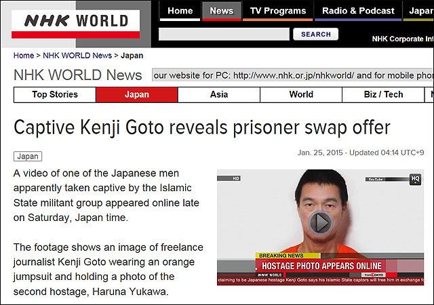Switch to Top Stories tab
This screenshot has width=434, height=305.
click(55, 95)
